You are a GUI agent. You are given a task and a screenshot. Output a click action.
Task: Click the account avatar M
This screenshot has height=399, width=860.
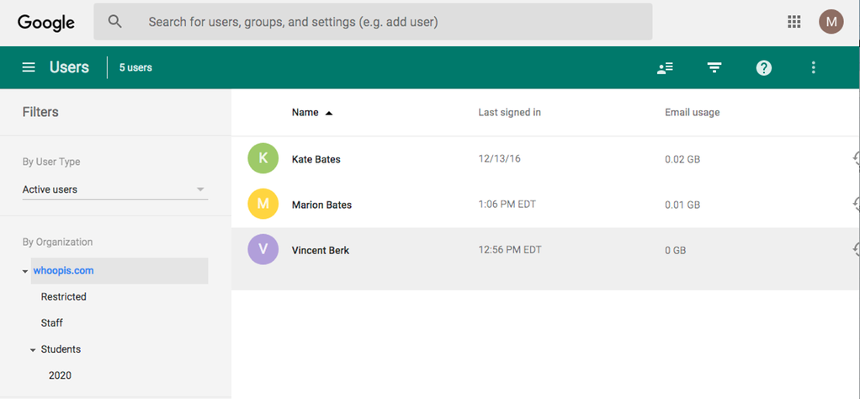pyautogui.click(x=831, y=22)
